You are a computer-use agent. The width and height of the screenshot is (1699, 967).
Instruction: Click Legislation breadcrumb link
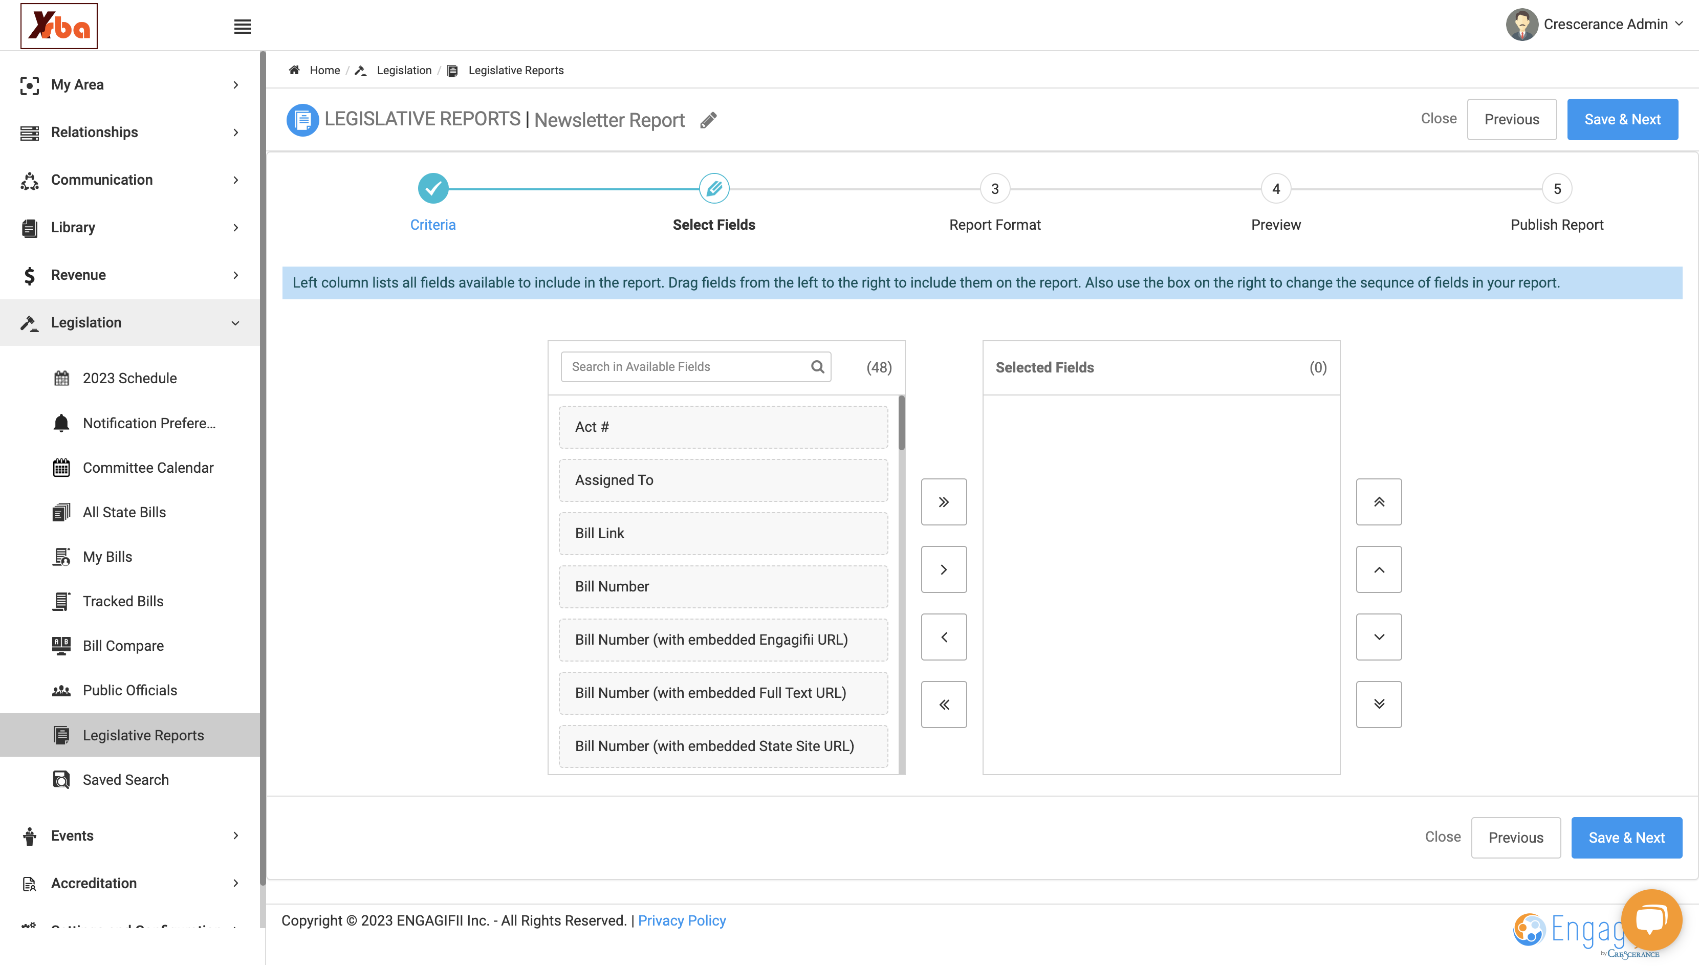pos(404,71)
